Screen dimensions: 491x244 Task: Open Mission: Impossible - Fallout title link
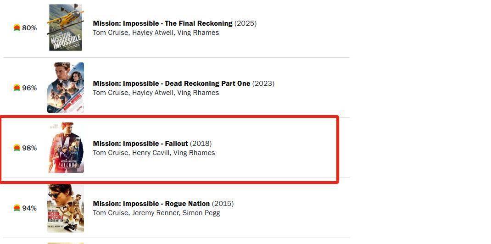click(140, 144)
